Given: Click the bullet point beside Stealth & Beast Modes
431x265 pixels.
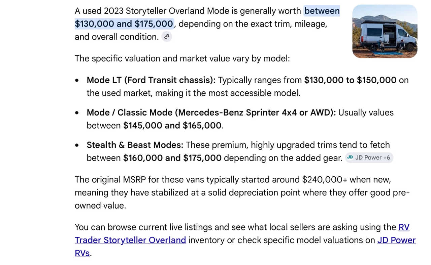Looking at the screenshot, I should pyautogui.click(x=78, y=145).
